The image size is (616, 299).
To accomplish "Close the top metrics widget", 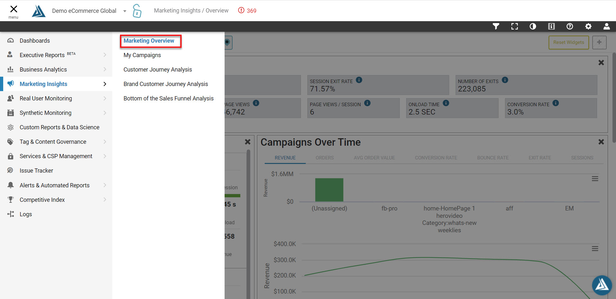I will (x=601, y=63).
